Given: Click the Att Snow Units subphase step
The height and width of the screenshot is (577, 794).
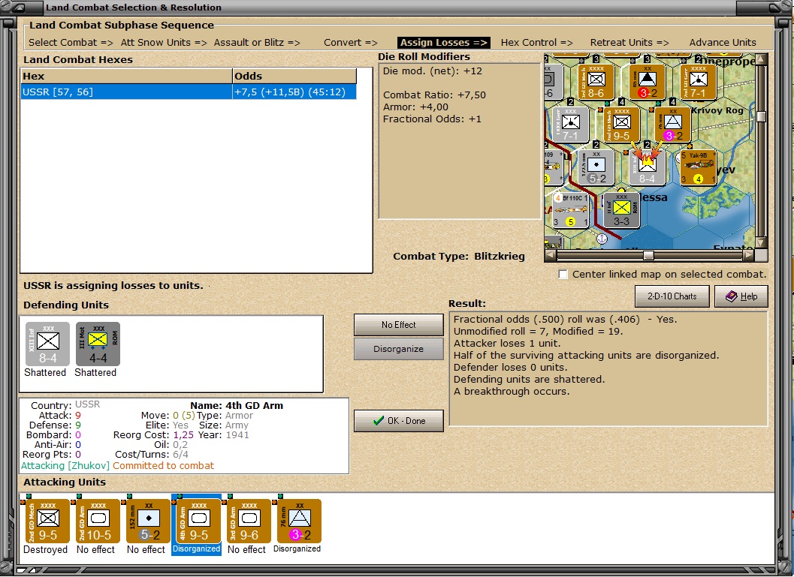Looking at the screenshot, I should point(164,43).
